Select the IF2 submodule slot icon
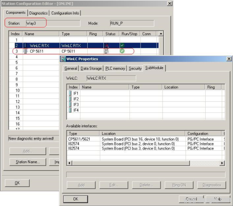 pyautogui.click(x=70, y=99)
